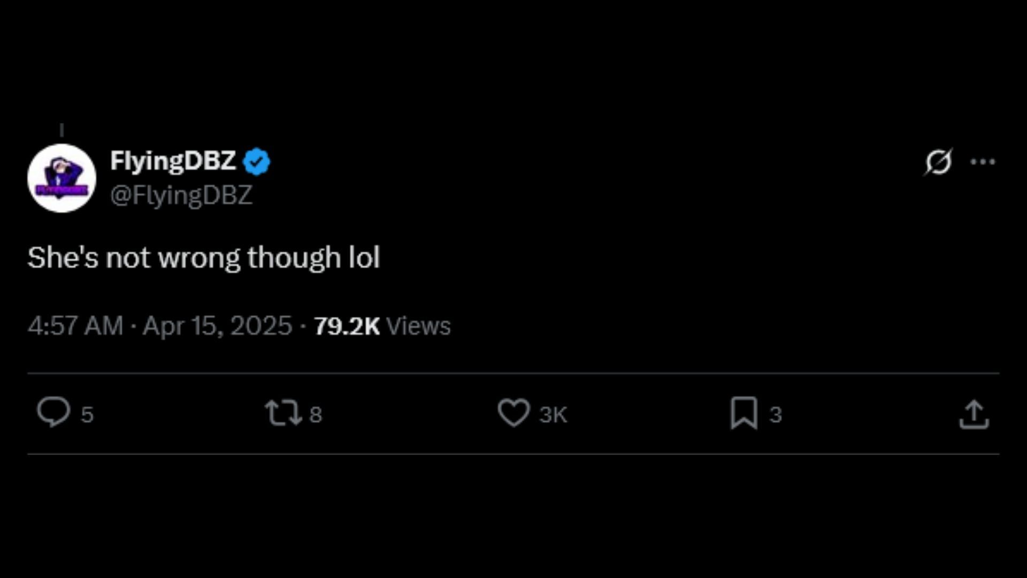This screenshot has height=578, width=1027.
Task: Click the 3K likes count
Action: tap(553, 415)
